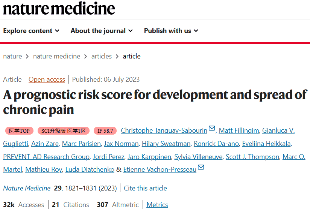Open PREVENT-AD Research Group link
The height and width of the screenshot is (210, 310).
pyautogui.click(x=46, y=157)
